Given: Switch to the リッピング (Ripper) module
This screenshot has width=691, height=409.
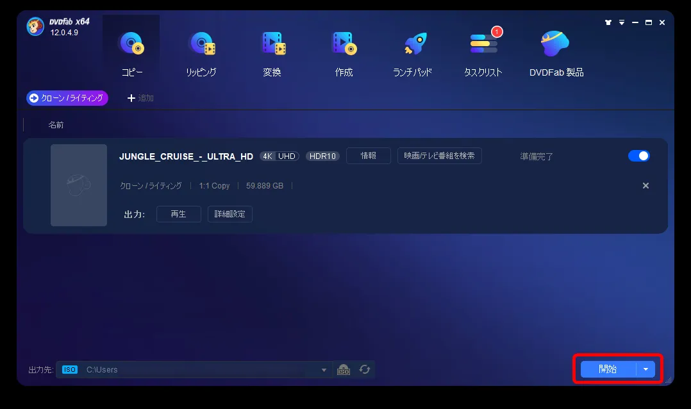Looking at the screenshot, I should click(x=201, y=54).
